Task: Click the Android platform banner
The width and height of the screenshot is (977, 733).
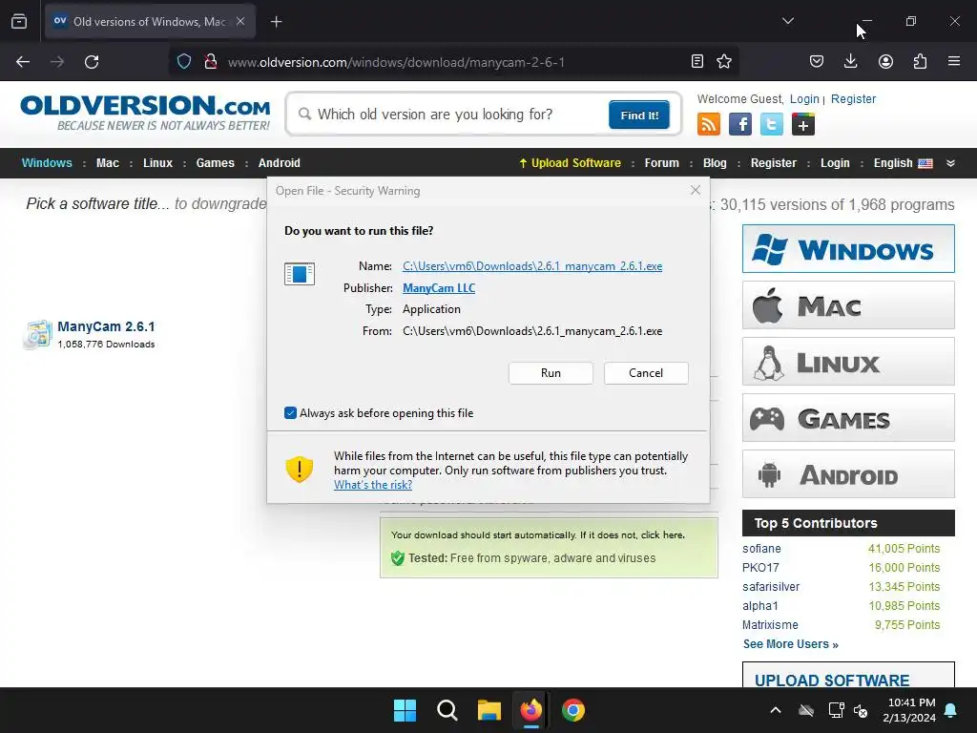Action: click(x=848, y=473)
